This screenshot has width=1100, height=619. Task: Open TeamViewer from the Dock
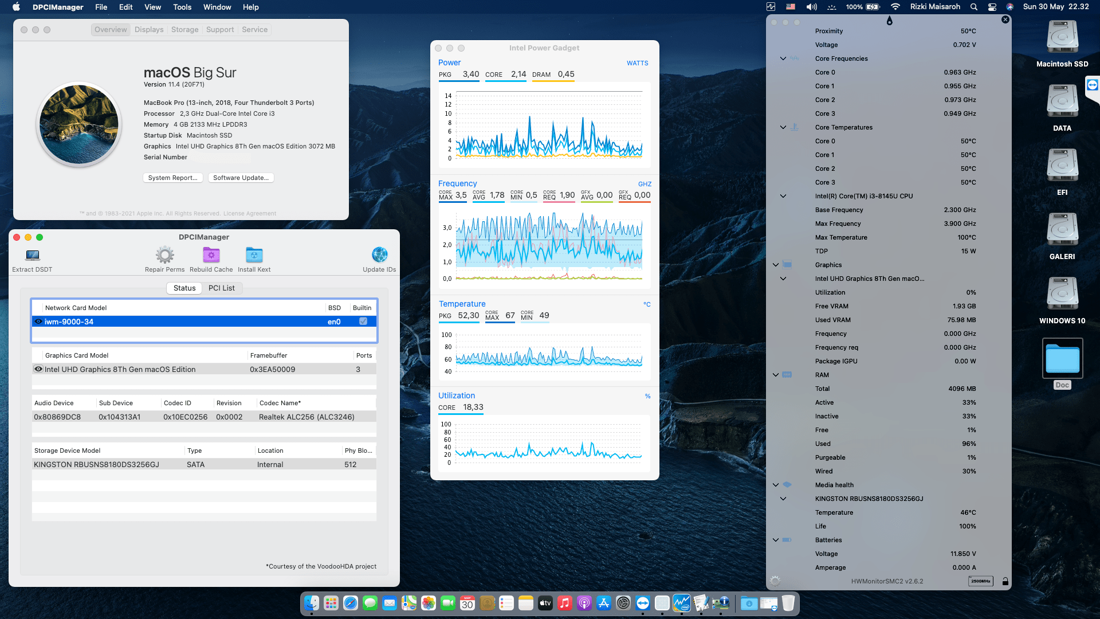643,603
